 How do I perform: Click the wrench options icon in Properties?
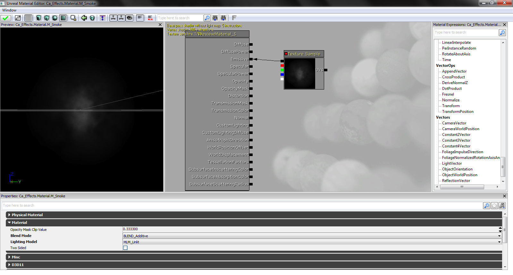(502, 206)
